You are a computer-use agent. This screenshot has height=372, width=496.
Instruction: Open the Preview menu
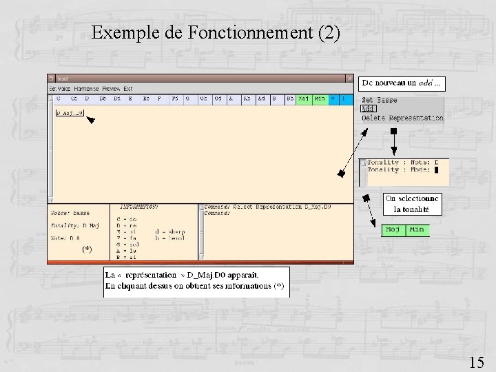click(x=111, y=89)
